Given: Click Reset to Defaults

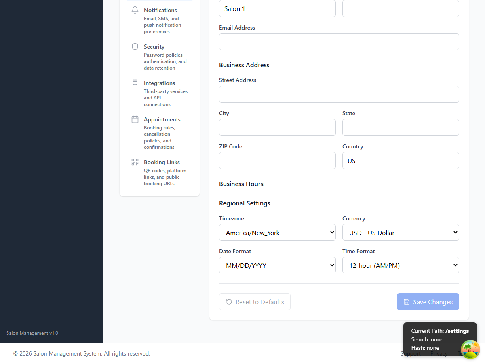Looking at the screenshot, I should click(255, 302).
